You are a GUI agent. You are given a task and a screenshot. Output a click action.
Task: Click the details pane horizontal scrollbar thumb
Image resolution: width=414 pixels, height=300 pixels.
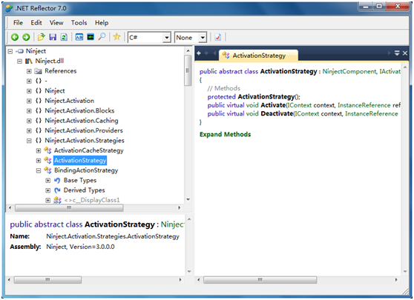47,280
